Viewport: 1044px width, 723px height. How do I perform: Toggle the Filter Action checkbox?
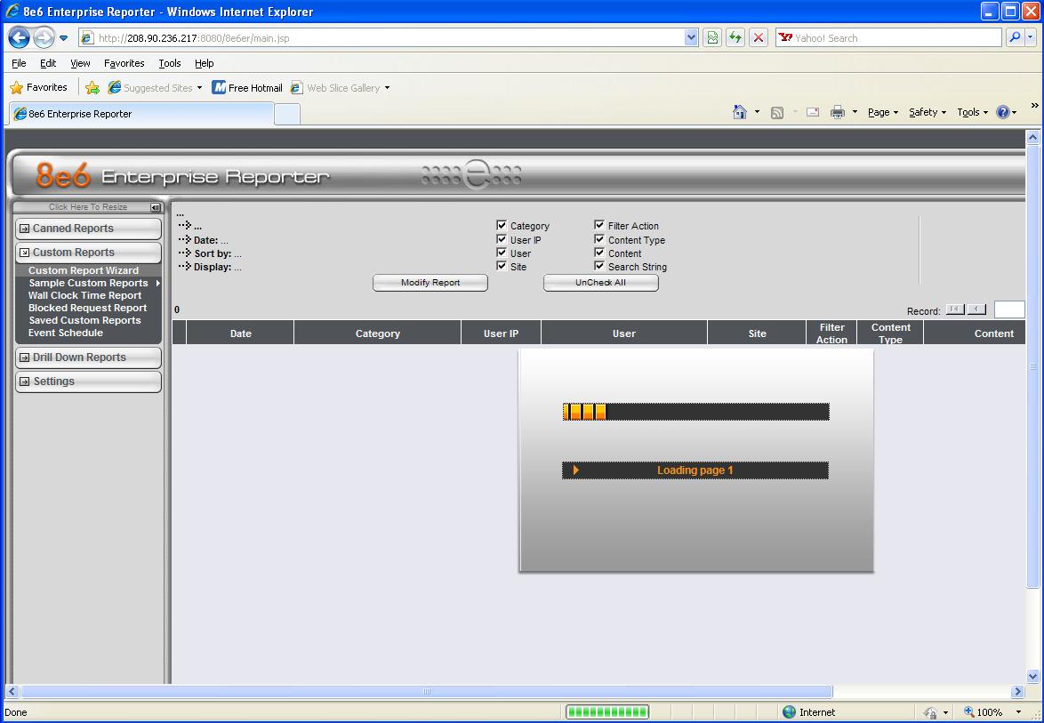click(599, 226)
